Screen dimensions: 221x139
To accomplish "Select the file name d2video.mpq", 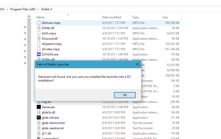I will coord(50,49).
